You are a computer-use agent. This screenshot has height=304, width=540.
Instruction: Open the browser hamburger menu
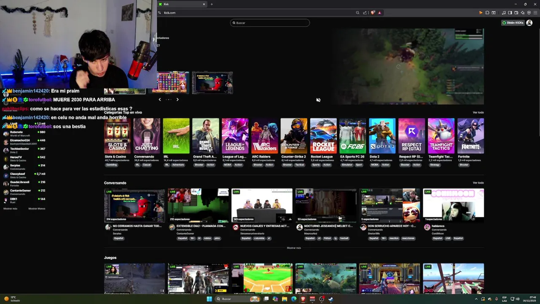pyautogui.click(x=535, y=13)
